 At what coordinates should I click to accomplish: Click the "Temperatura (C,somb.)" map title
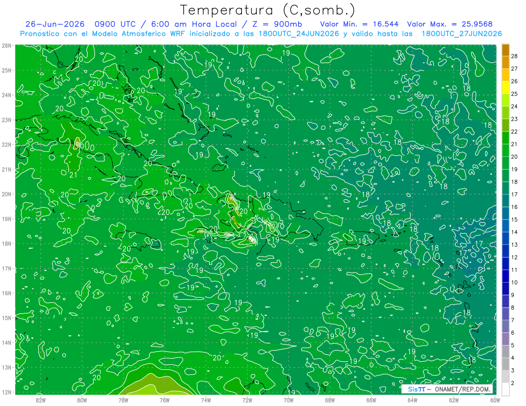coord(268,10)
